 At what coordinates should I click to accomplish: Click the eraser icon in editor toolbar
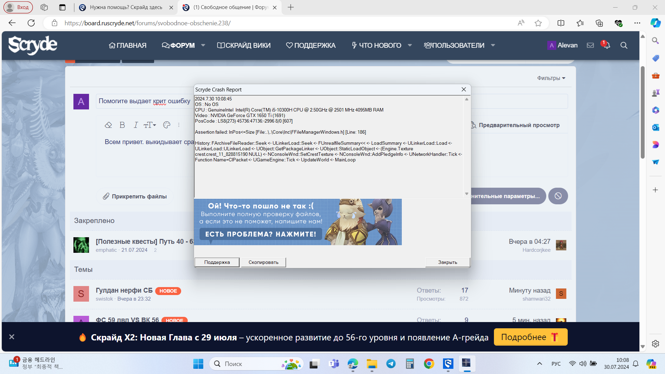coord(108,125)
